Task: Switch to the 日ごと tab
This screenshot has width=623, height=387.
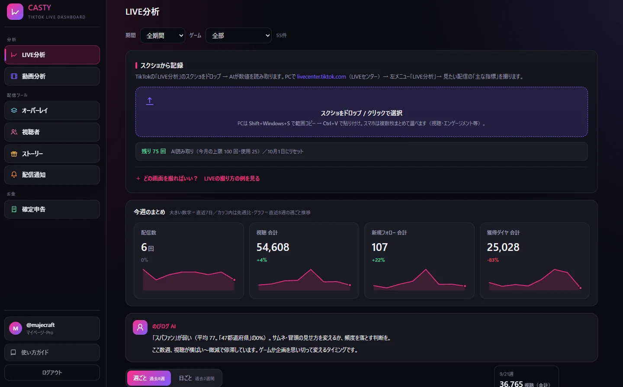Action: tap(196, 378)
